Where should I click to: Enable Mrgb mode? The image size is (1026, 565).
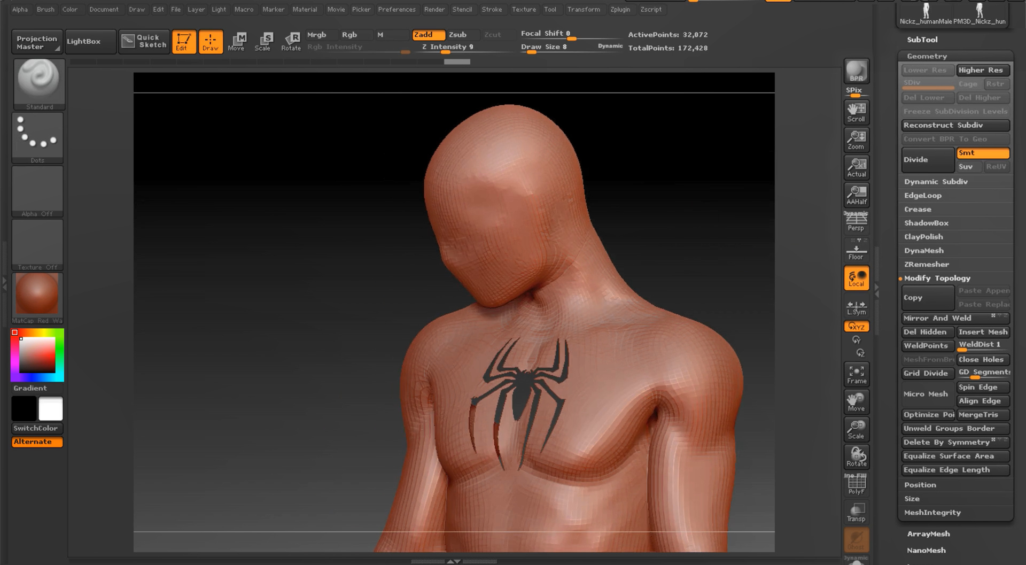pyautogui.click(x=321, y=35)
